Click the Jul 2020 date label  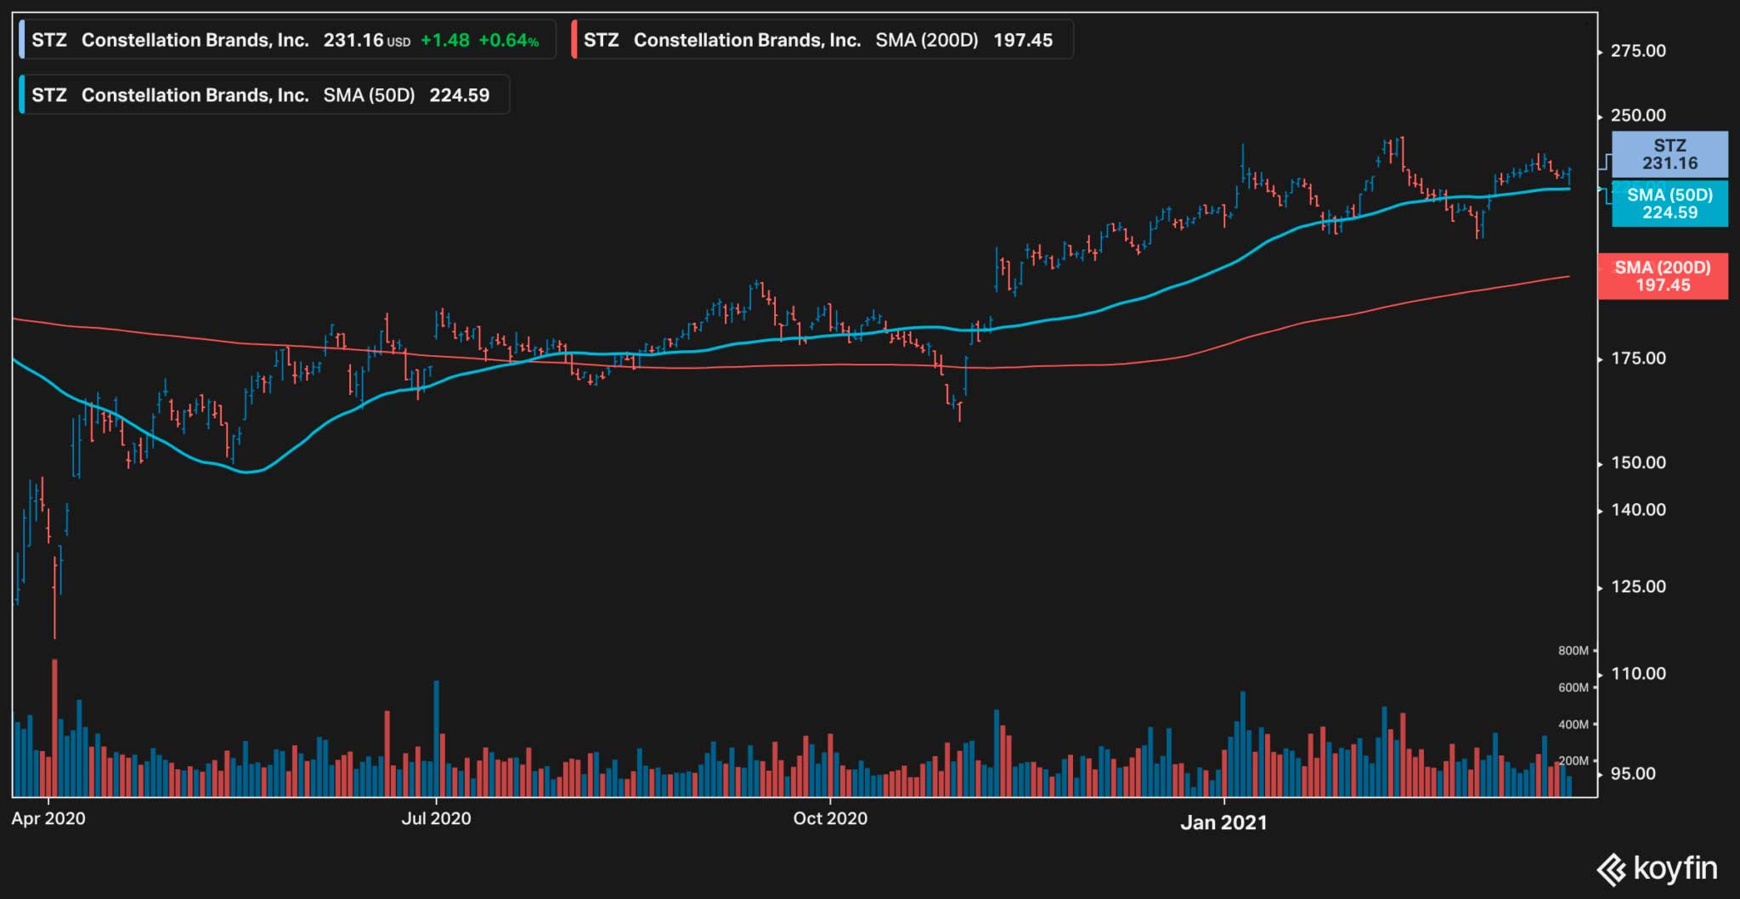436,818
